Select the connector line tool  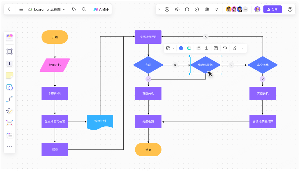coord(10,99)
